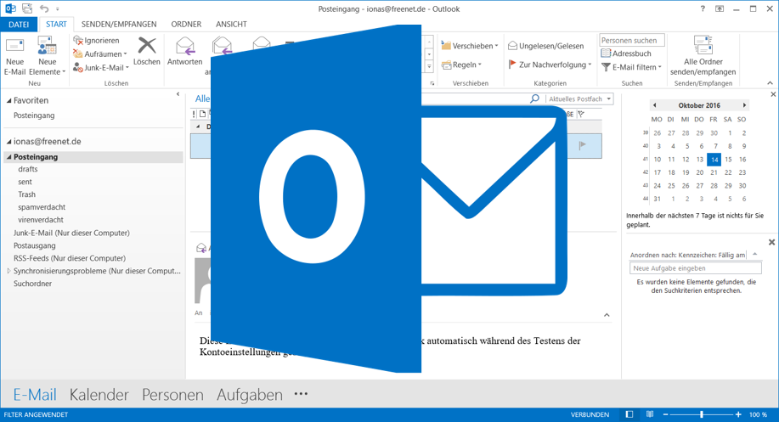
Task: Zoom out with the minus button
Action: click(666, 414)
